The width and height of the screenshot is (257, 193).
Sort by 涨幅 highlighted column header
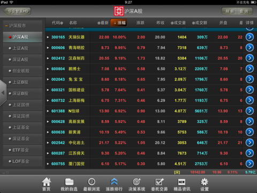click(x=119, y=23)
